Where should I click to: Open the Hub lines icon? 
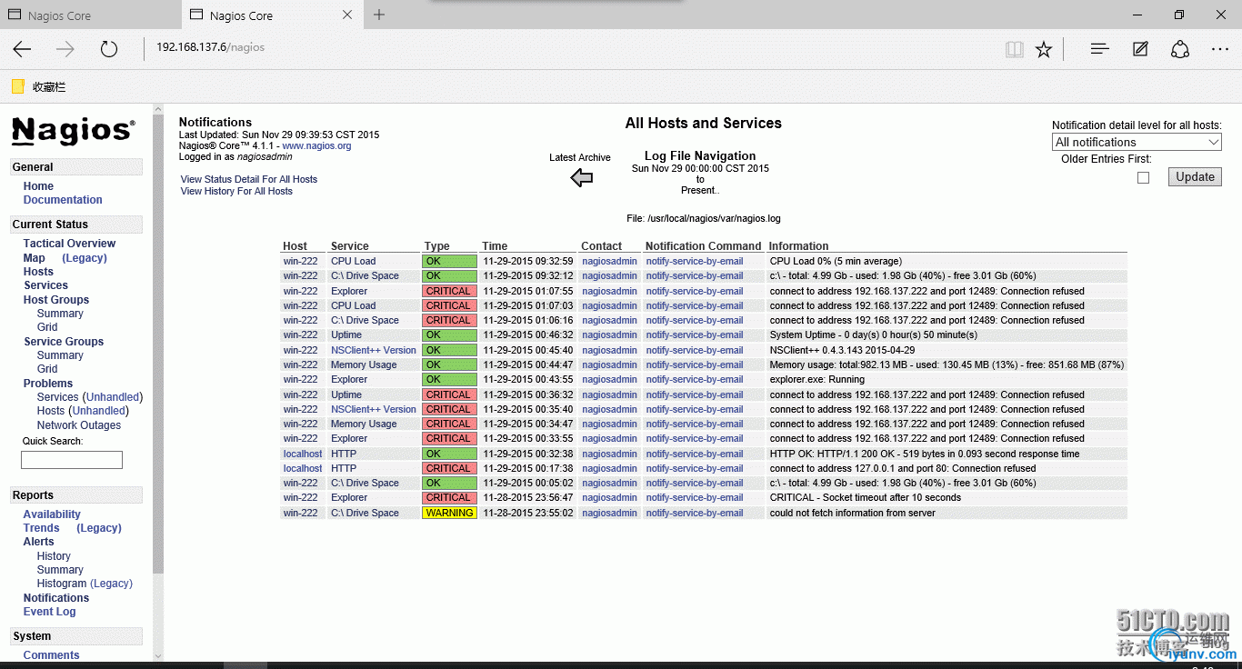coord(1100,49)
